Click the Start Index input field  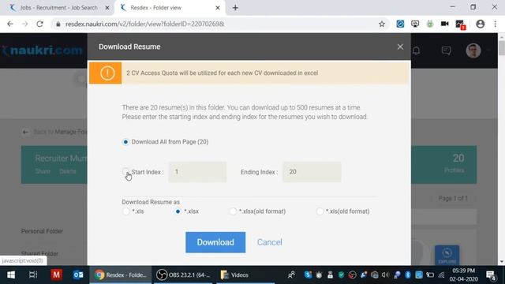(x=197, y=172)
